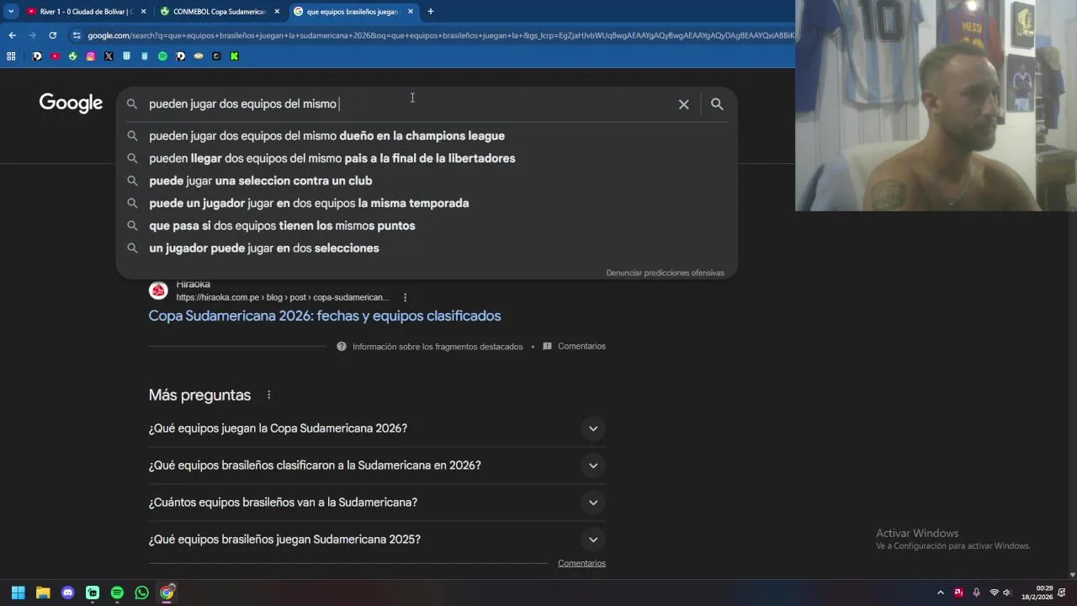The width and height of the screenshot is (1077, 606).
Task: Click 'Comentarios' link below the questions list
Action: click(581, 563)
